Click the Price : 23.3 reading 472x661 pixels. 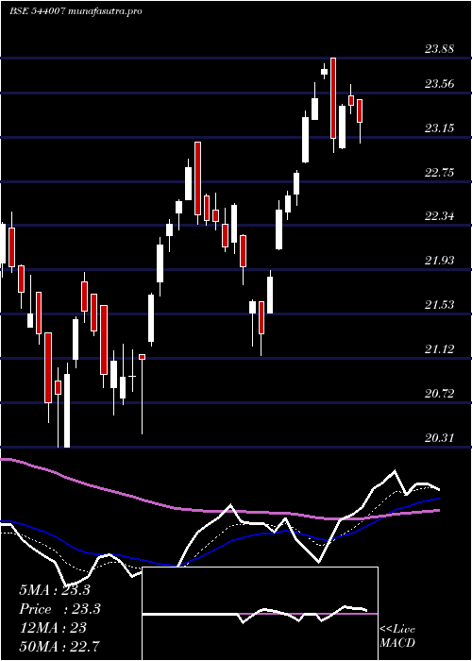click(60, 609)
